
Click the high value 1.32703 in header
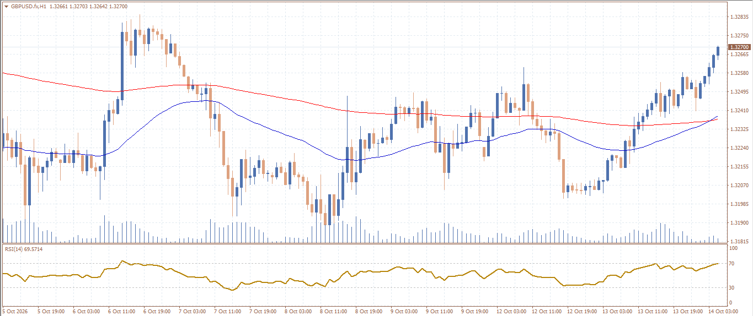click(79, 7)
